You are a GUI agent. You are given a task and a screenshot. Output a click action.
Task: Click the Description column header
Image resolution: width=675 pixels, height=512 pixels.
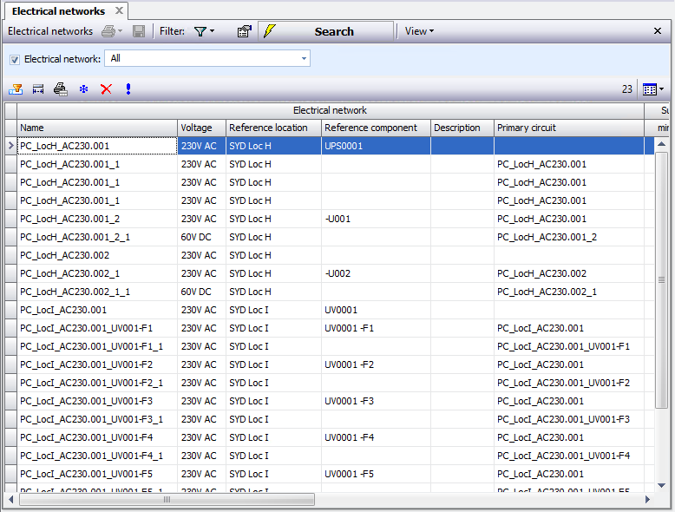coord(462,128)
